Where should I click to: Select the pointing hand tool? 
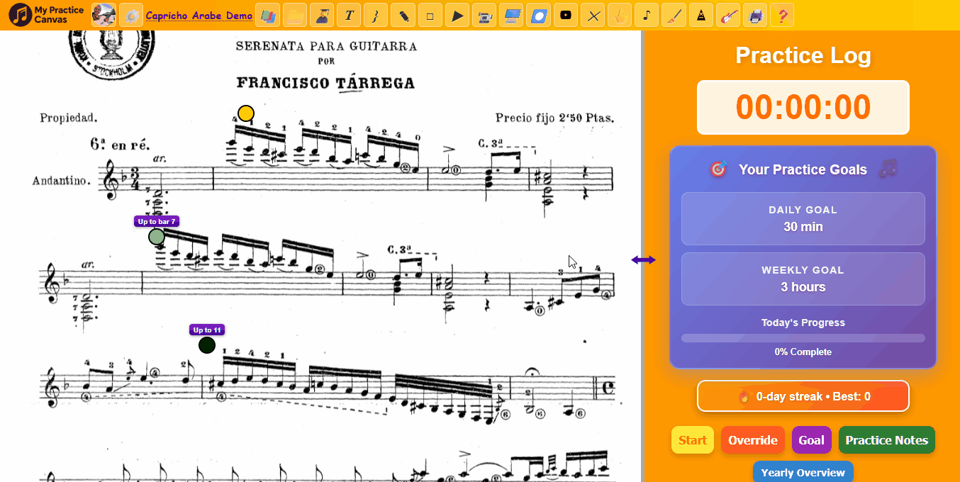tap(620, 15)
